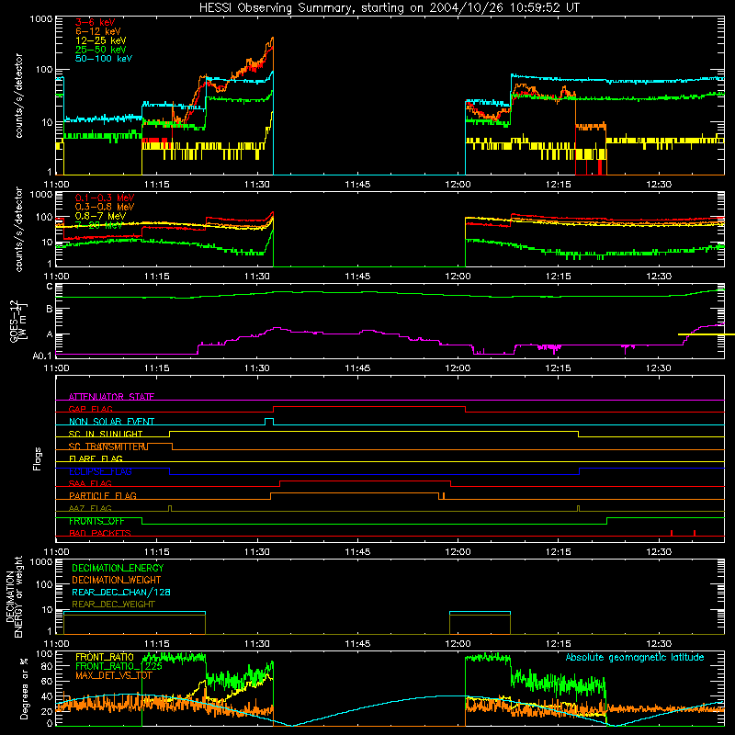The height and width of the screenshot is (735, 735).
Task: Select the 0.1-0.3 MeV legend label
Action: [x=105, y=198]
